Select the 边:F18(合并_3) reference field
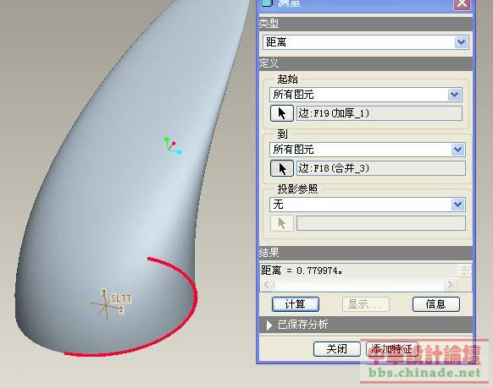 [x=380, y=168]
